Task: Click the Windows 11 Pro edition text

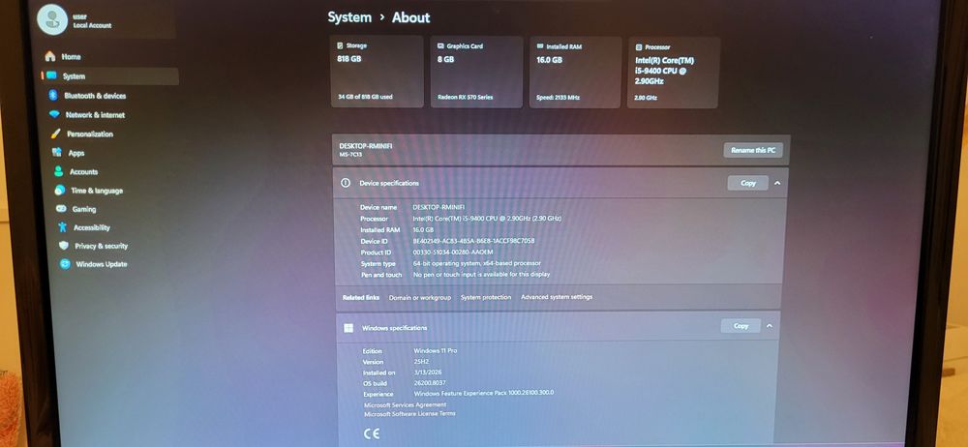Action: tap(436, 350)
